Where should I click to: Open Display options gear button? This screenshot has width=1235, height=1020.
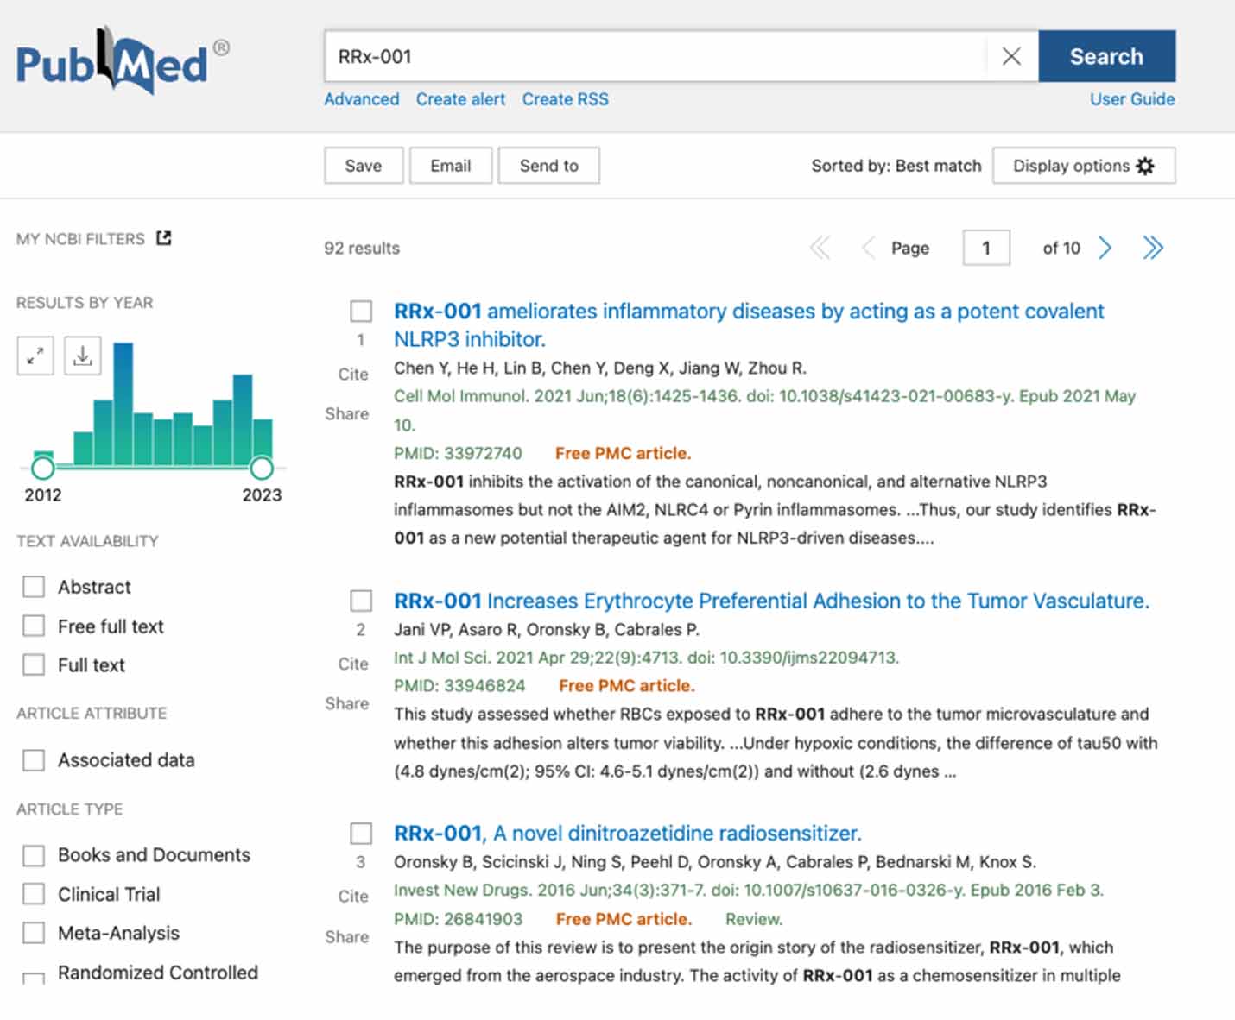pyautogui.click(x=1083, y=166)
